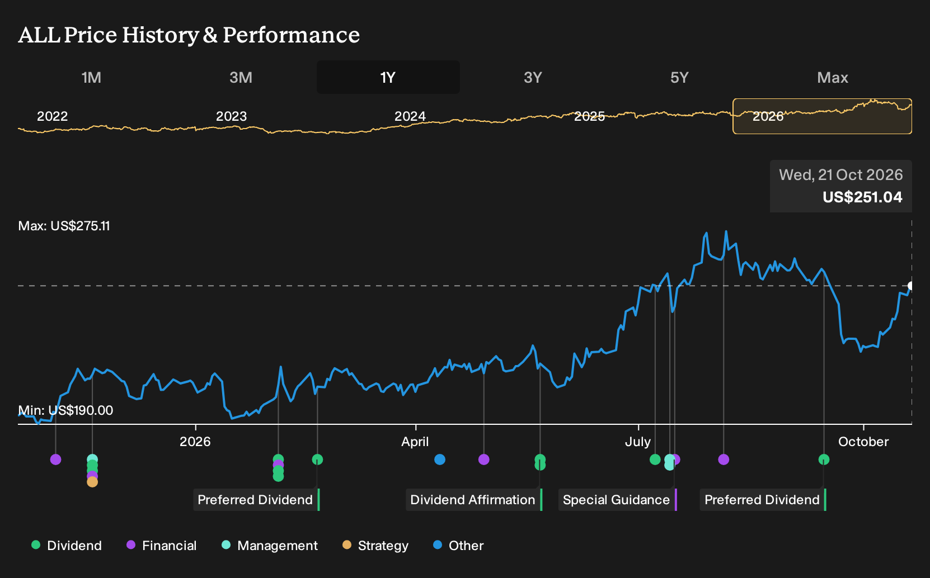This screenshot has width=930, height=578.
Task: Select green dot above first Preferred Dividend label
Action: click(x=317, y=459)
